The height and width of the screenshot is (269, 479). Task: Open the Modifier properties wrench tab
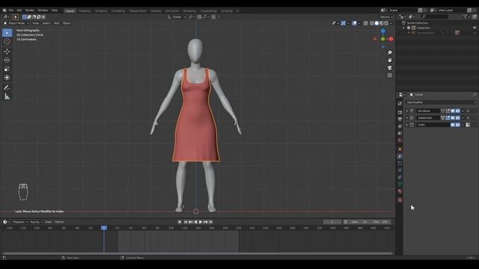(400, 156)
